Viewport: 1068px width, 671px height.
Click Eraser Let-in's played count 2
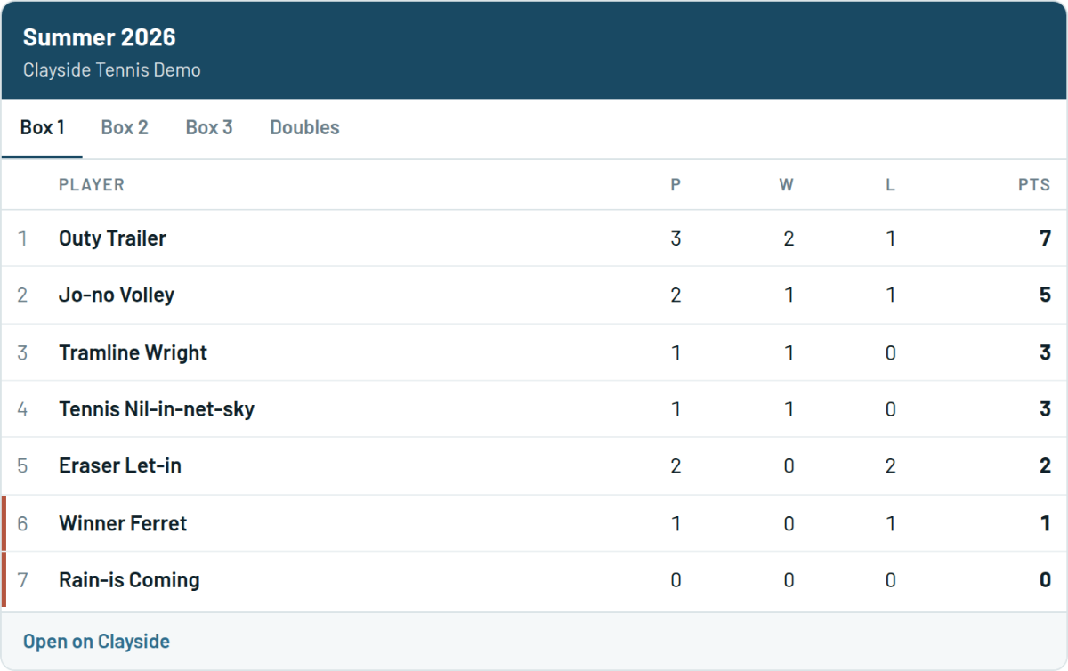pos(676,465)
